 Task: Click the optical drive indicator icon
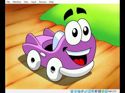(x=76, y=91)
